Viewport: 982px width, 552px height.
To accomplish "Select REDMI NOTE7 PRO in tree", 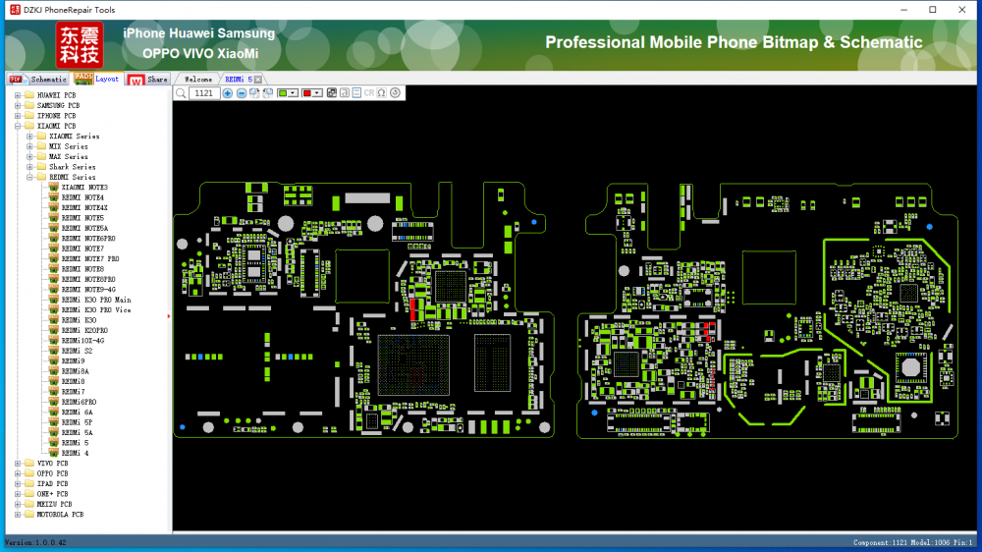I will coord(89,258).
